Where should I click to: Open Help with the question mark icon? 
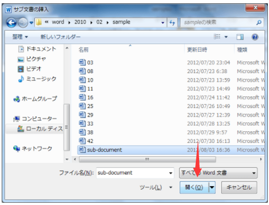pos(255,37)
